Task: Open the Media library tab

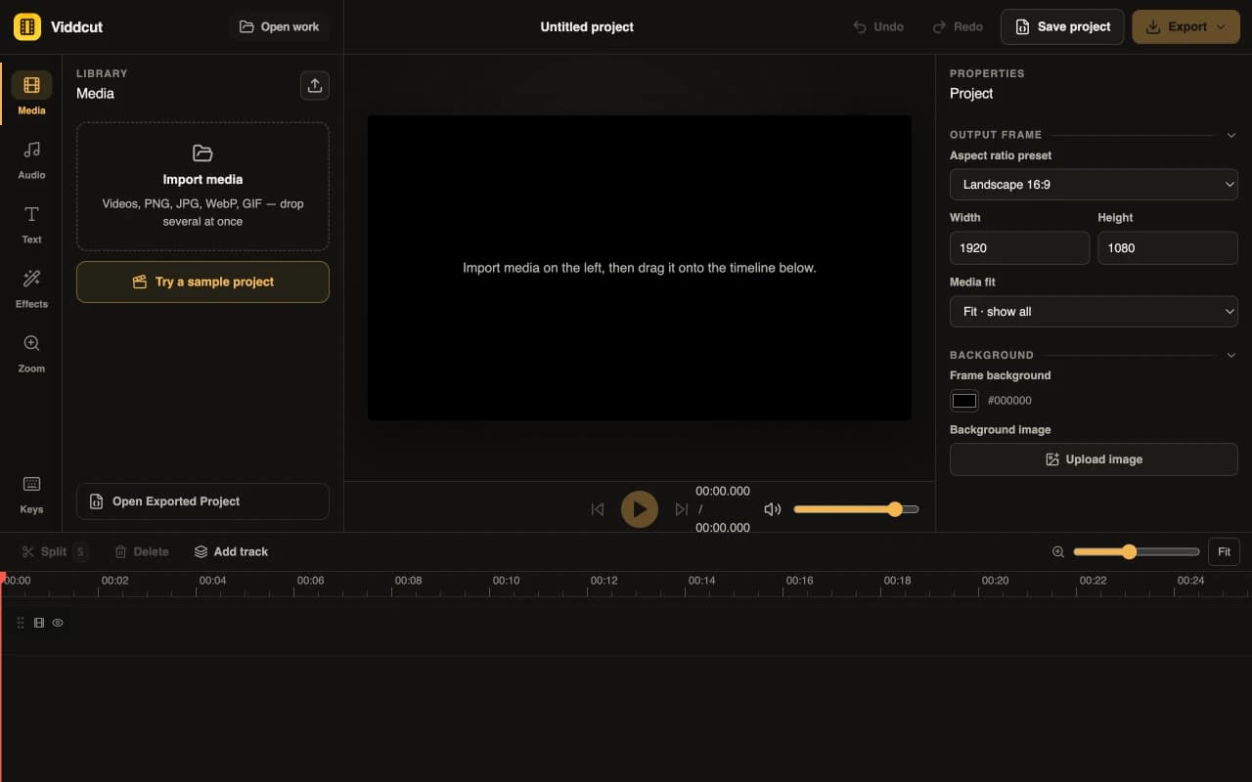Action: (31, 95)
